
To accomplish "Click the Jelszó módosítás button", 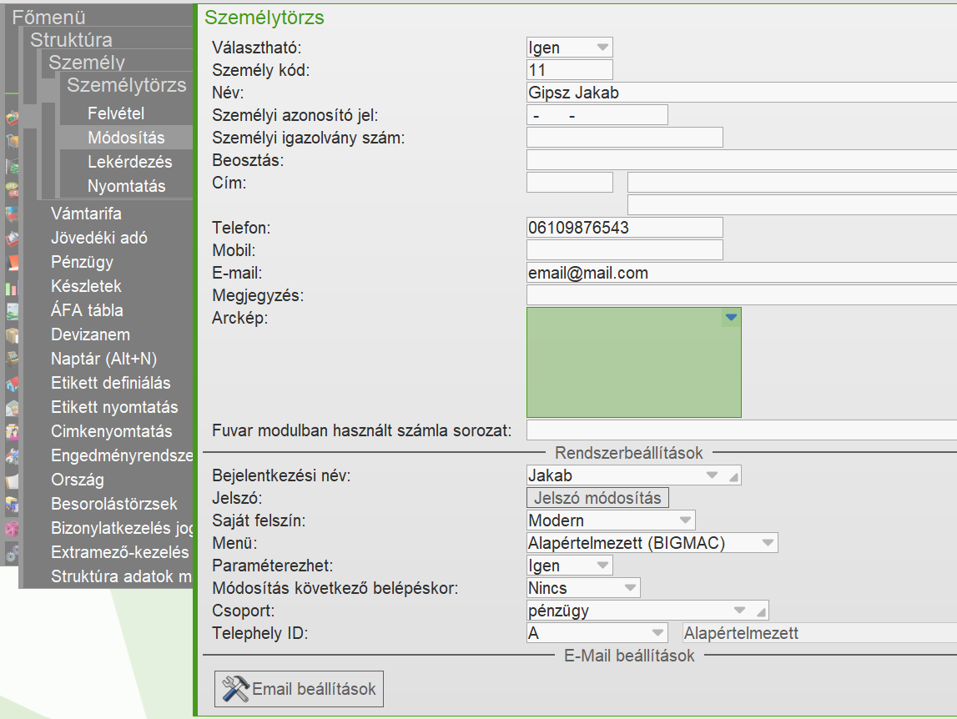I will [x=597, y=497].
